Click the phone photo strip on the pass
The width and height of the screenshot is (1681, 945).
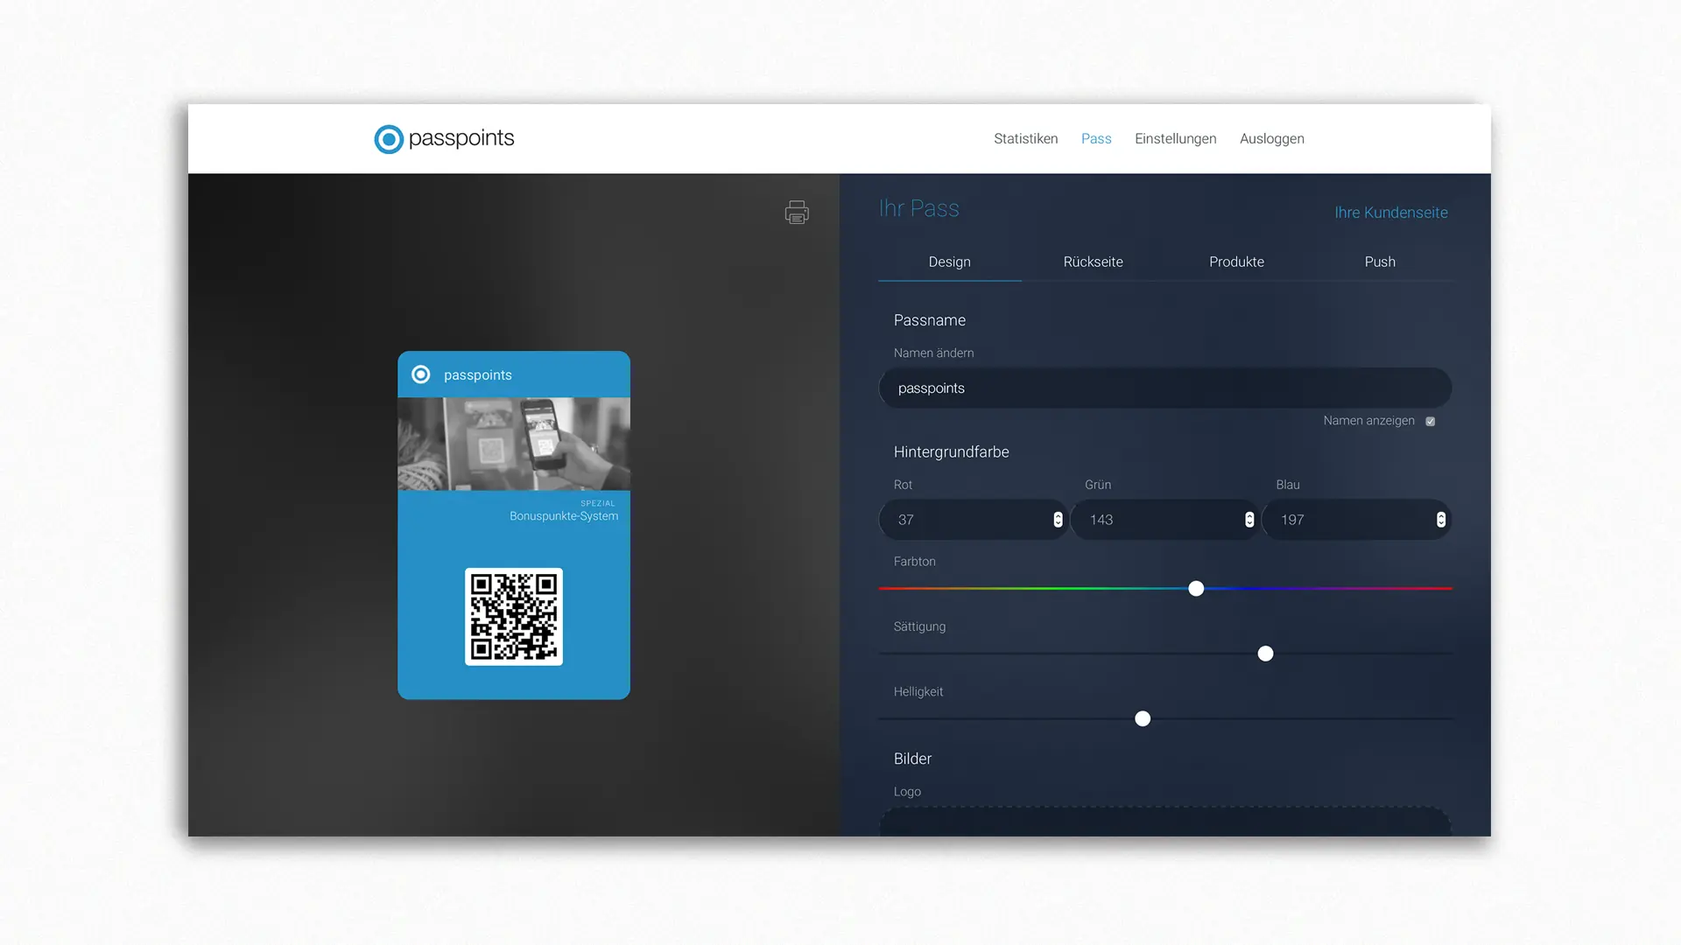coord(514,444)
